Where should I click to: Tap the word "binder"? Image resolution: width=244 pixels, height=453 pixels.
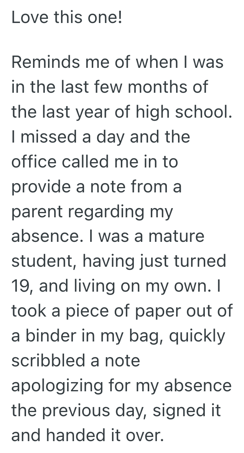click(51, 335)
